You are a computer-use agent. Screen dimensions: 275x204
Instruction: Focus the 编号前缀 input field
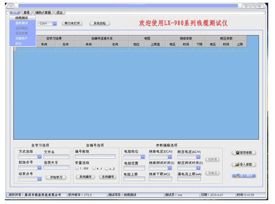(x=95, y=156)
